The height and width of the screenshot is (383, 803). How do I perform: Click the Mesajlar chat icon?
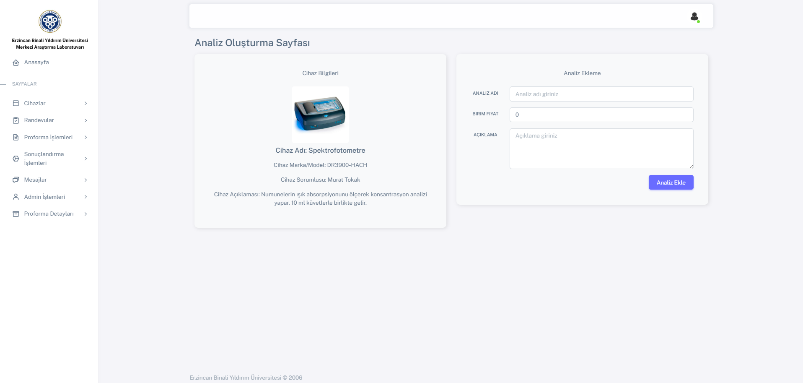click(16, 180)
